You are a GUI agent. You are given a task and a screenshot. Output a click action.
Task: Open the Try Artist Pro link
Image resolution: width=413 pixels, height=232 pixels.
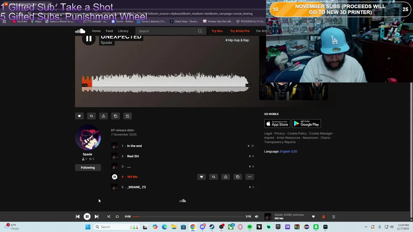(240, 31)
